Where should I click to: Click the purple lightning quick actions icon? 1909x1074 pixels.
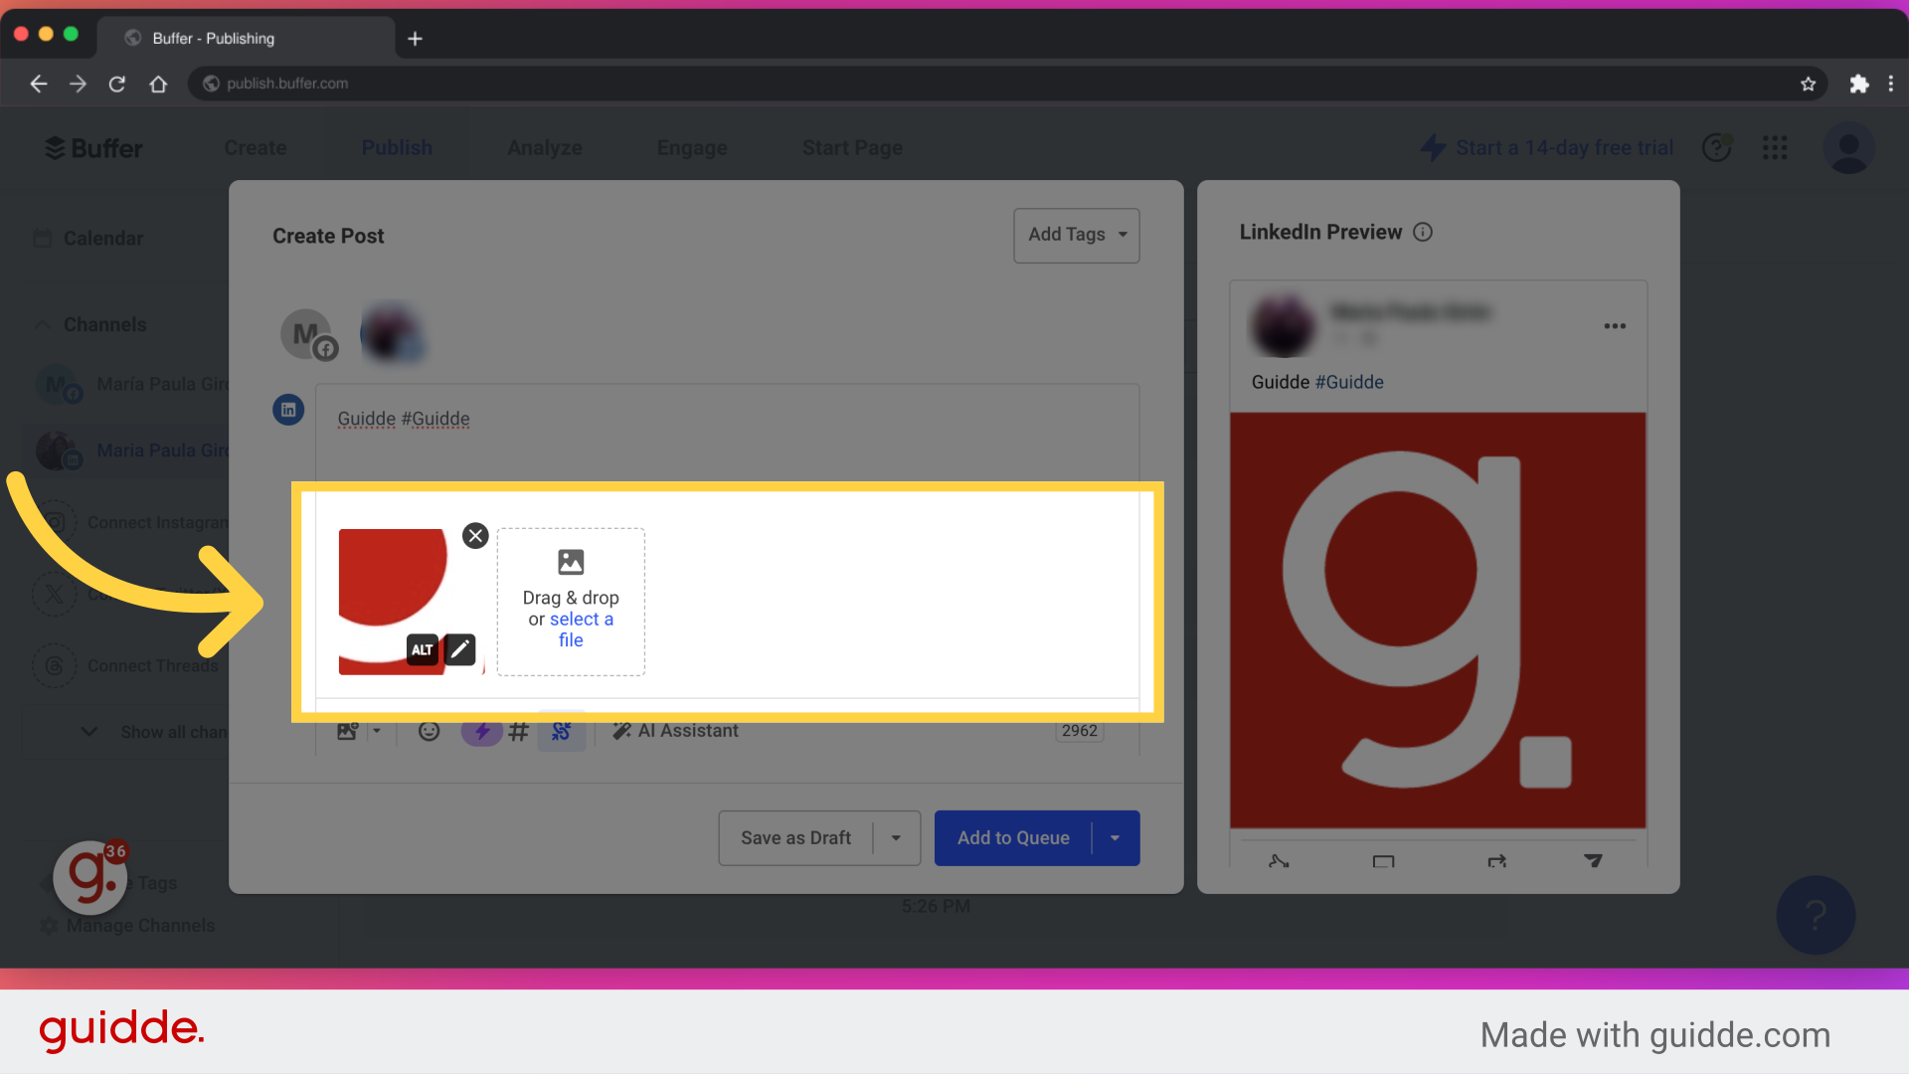tap(482, 731)
